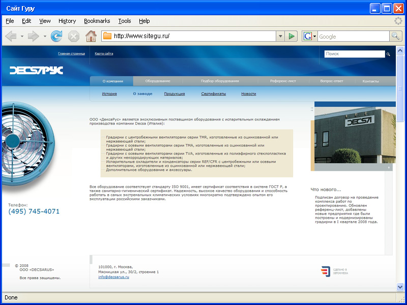Open the Сертификаты submenu link
This screenshot has width=407, height=305.
(214, 94)
